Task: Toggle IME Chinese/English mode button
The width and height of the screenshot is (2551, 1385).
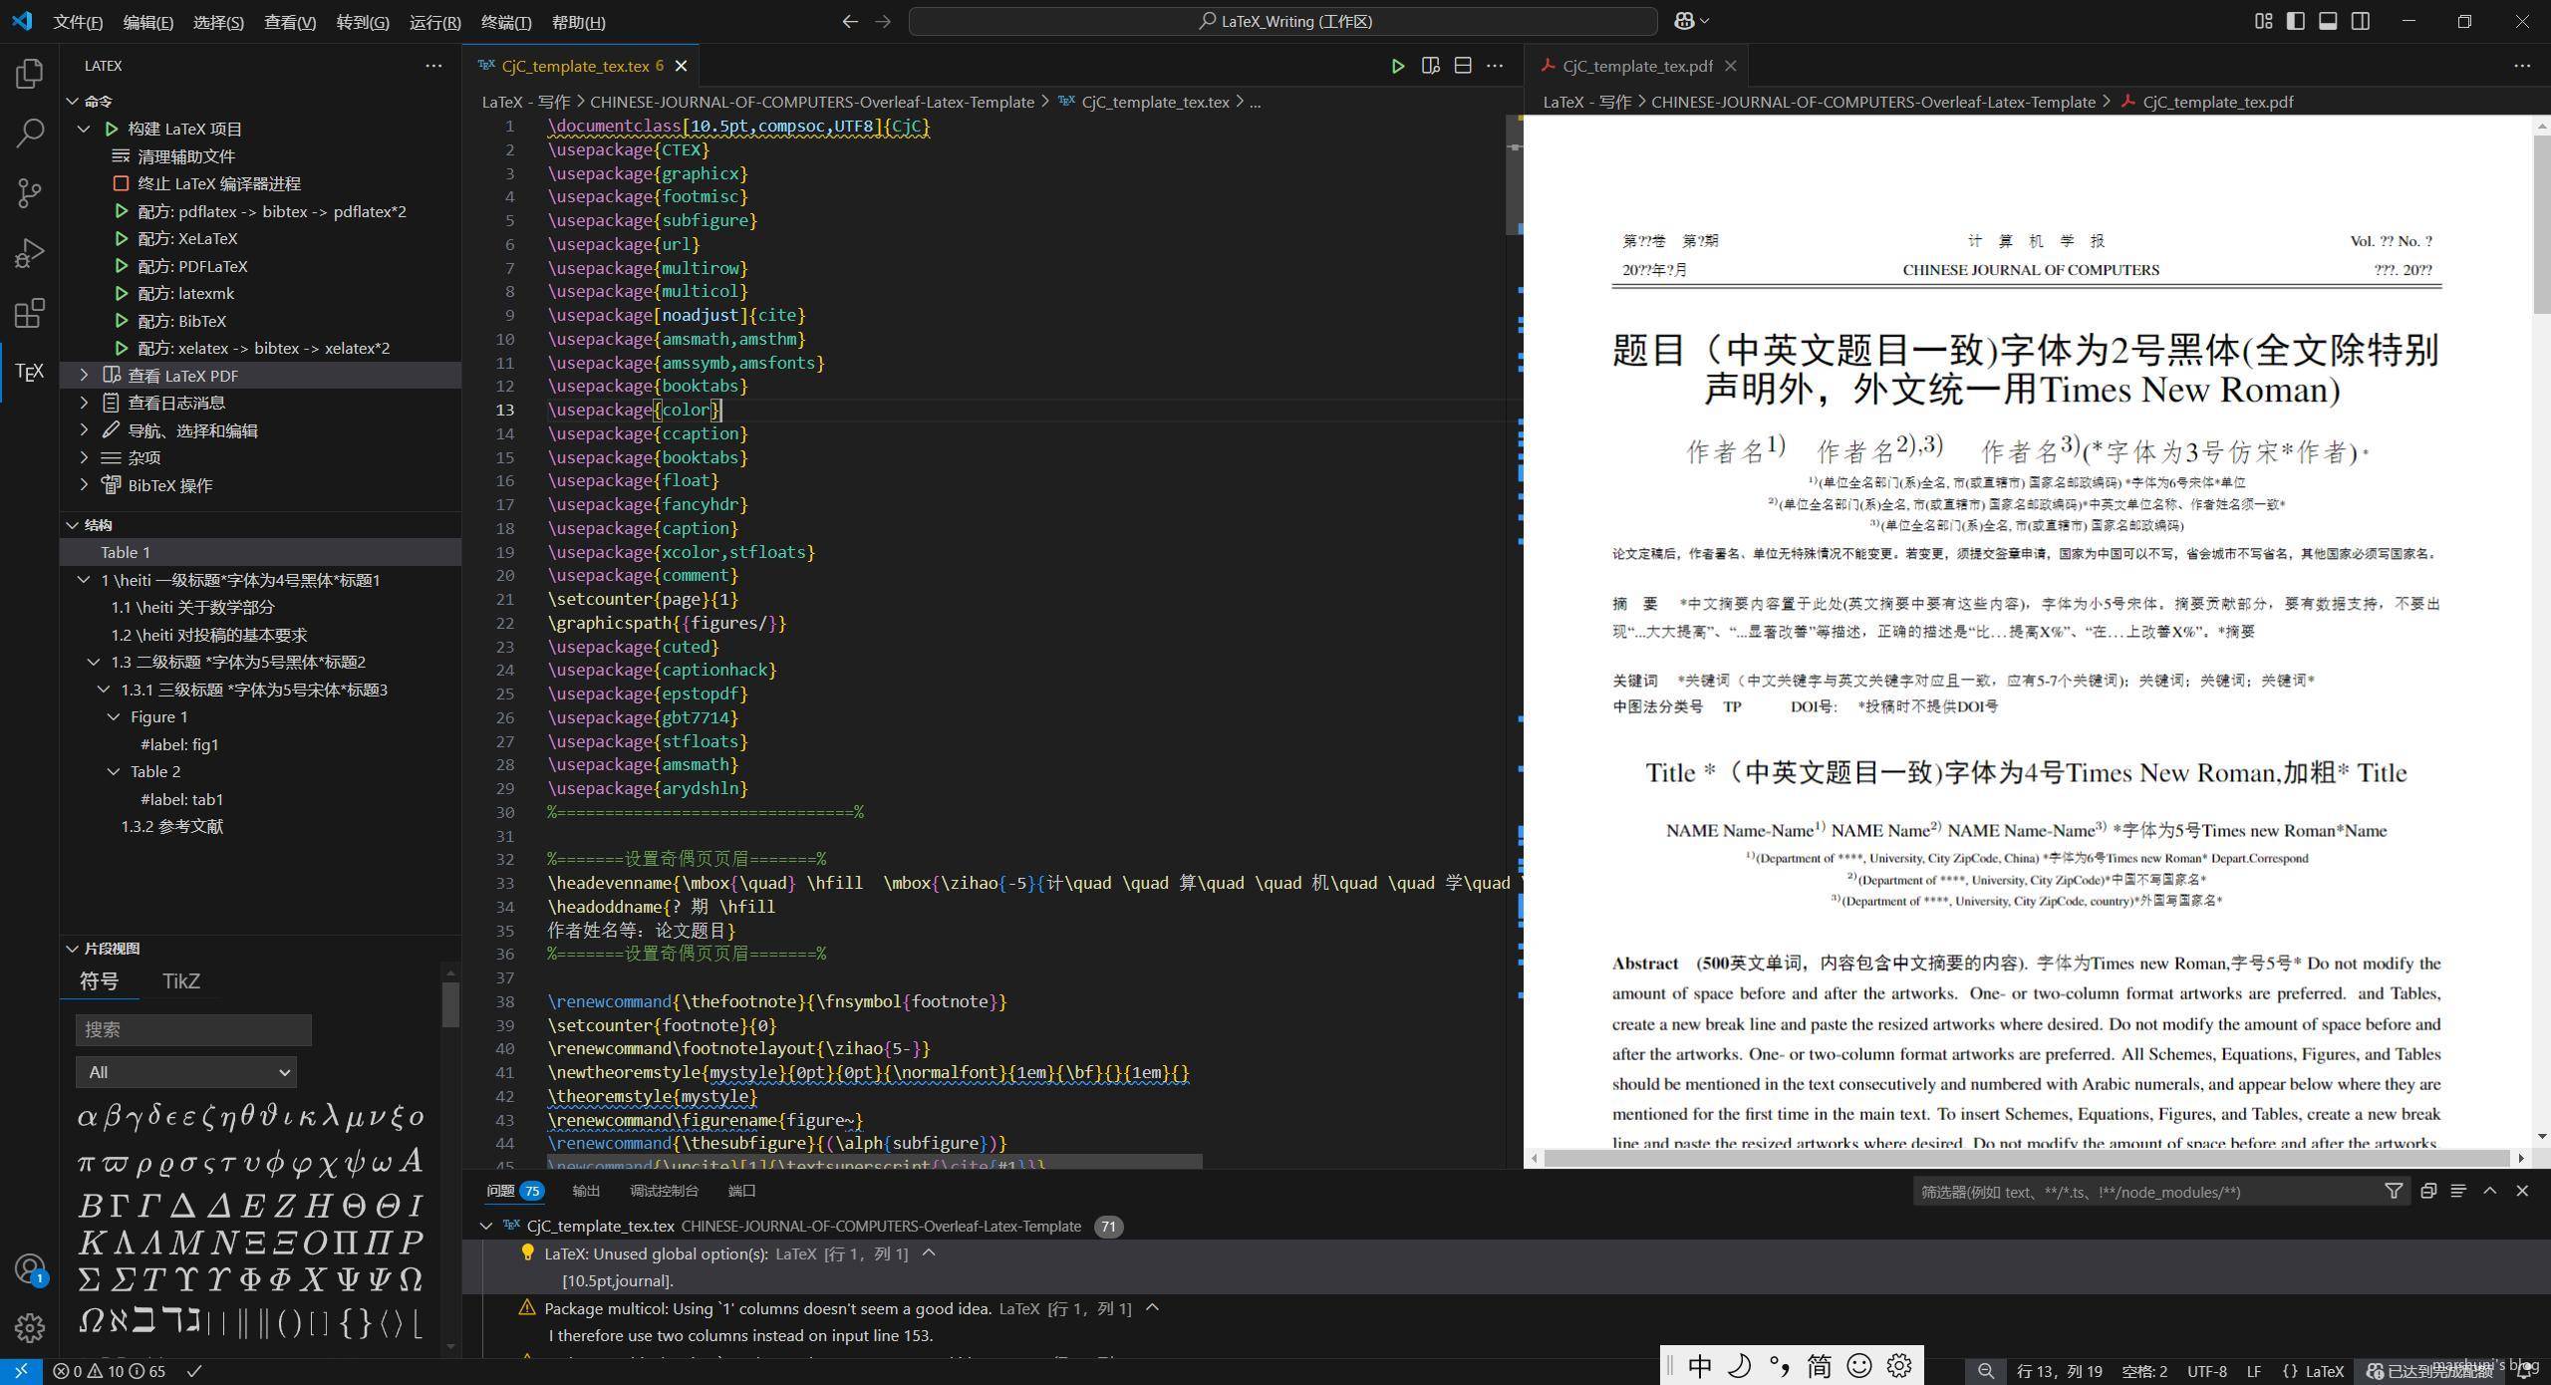Action: tap(1700, 1366)
